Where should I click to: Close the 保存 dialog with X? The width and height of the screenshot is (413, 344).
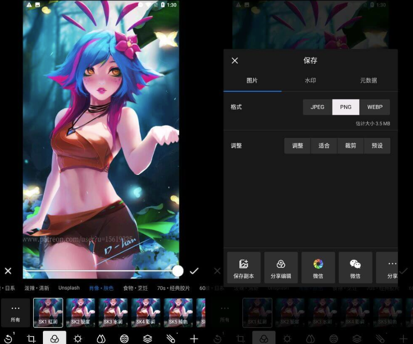tap(235, 60)
